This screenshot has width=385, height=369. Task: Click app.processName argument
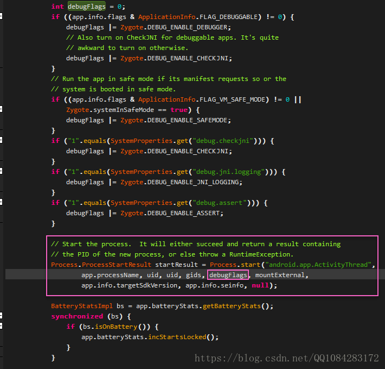[110, 276]
